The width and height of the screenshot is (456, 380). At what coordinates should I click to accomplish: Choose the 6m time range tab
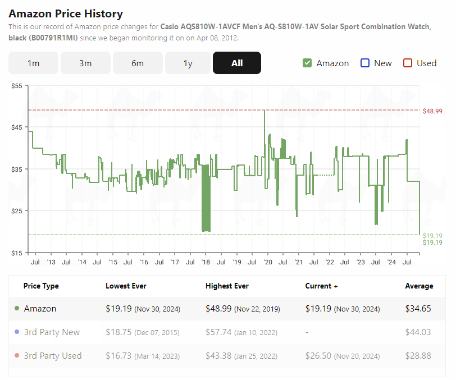point(138,63)
